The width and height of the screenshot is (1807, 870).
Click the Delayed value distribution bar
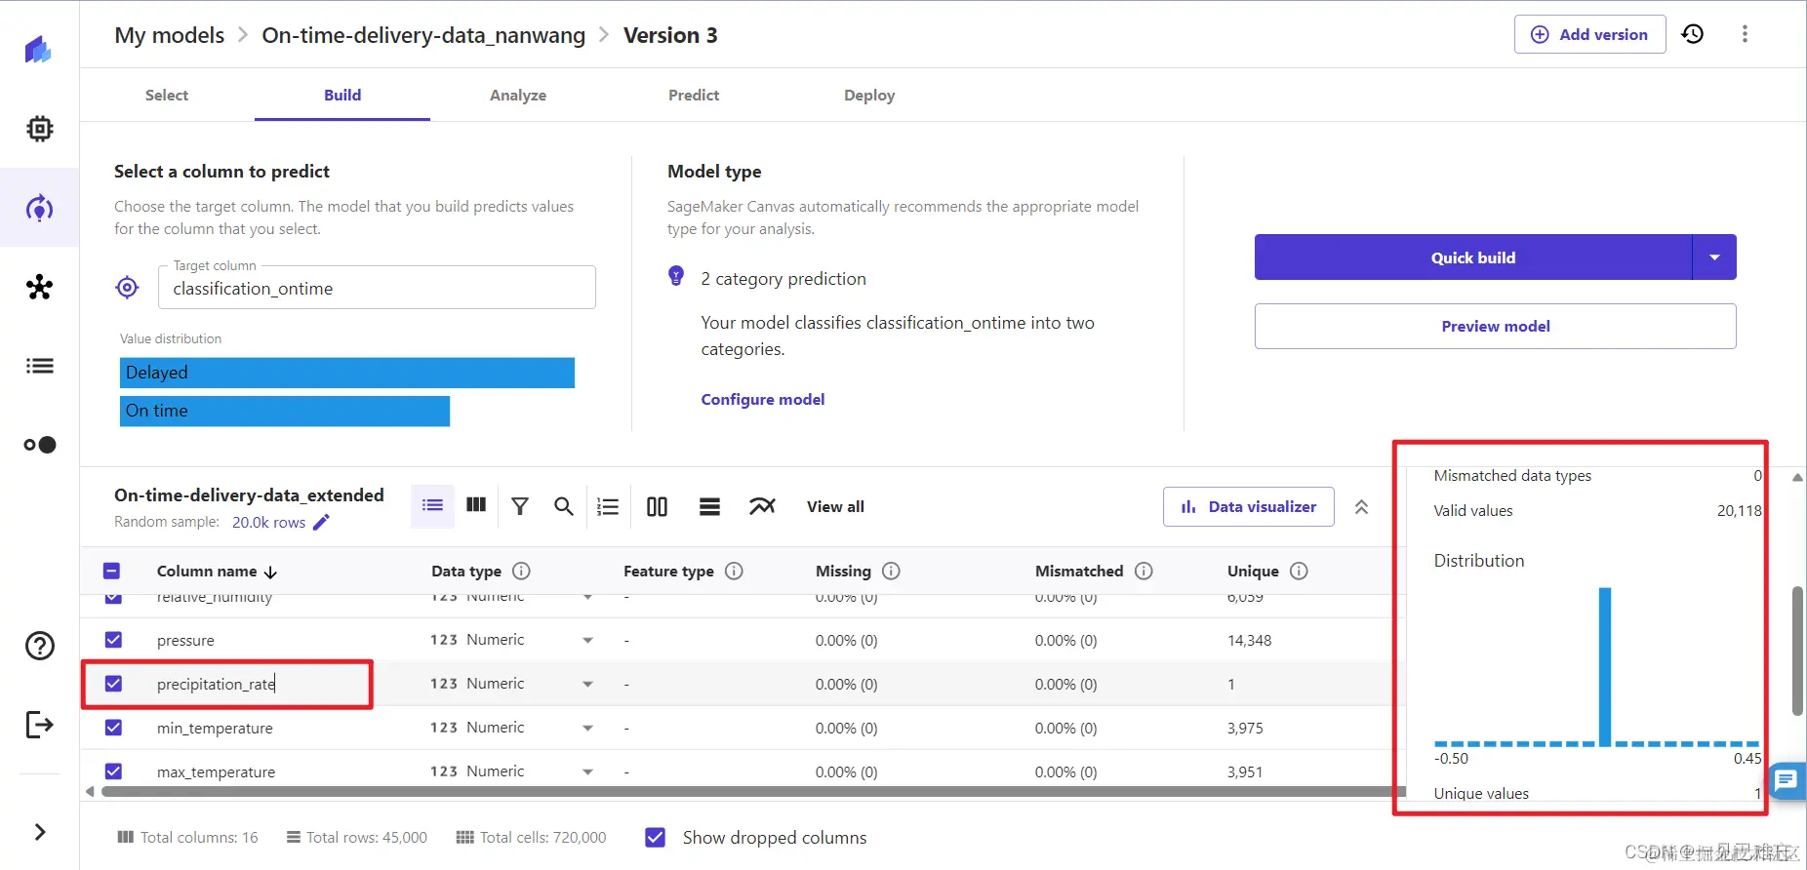coord(347,373)
